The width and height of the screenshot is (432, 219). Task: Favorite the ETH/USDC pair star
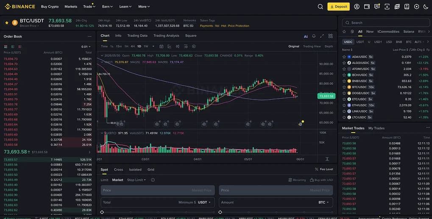344,105
